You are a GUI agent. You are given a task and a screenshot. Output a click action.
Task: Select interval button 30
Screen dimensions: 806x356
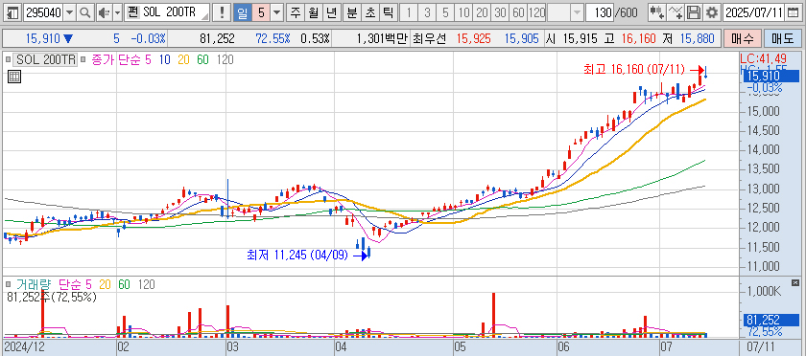[500, 12]
